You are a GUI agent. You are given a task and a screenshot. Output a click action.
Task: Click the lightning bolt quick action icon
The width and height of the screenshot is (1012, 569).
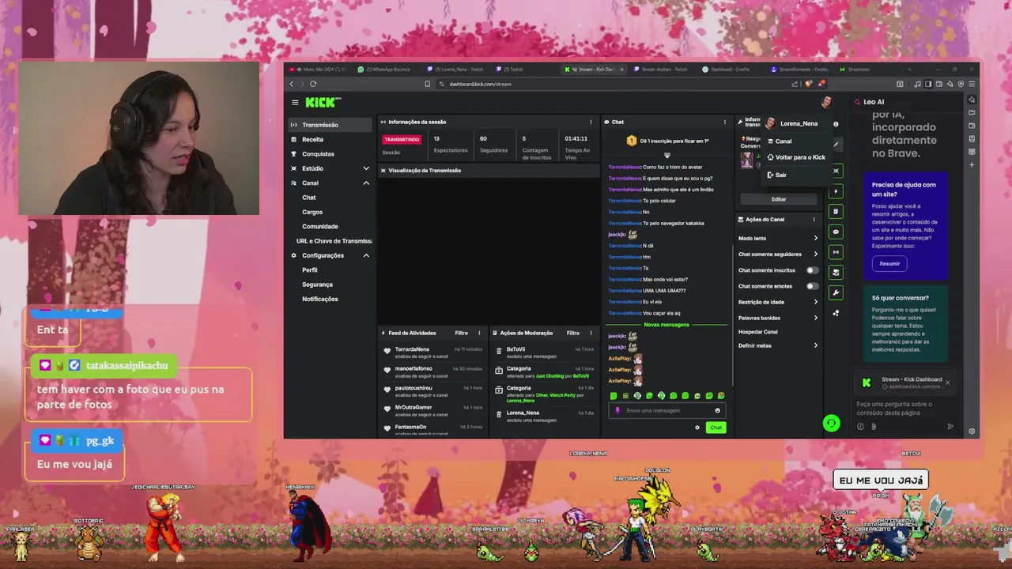point(836,191)
